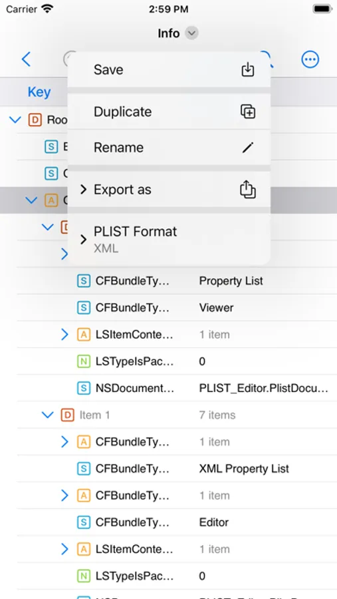Click array icon of first LSItemConte… row

(84, 334)
